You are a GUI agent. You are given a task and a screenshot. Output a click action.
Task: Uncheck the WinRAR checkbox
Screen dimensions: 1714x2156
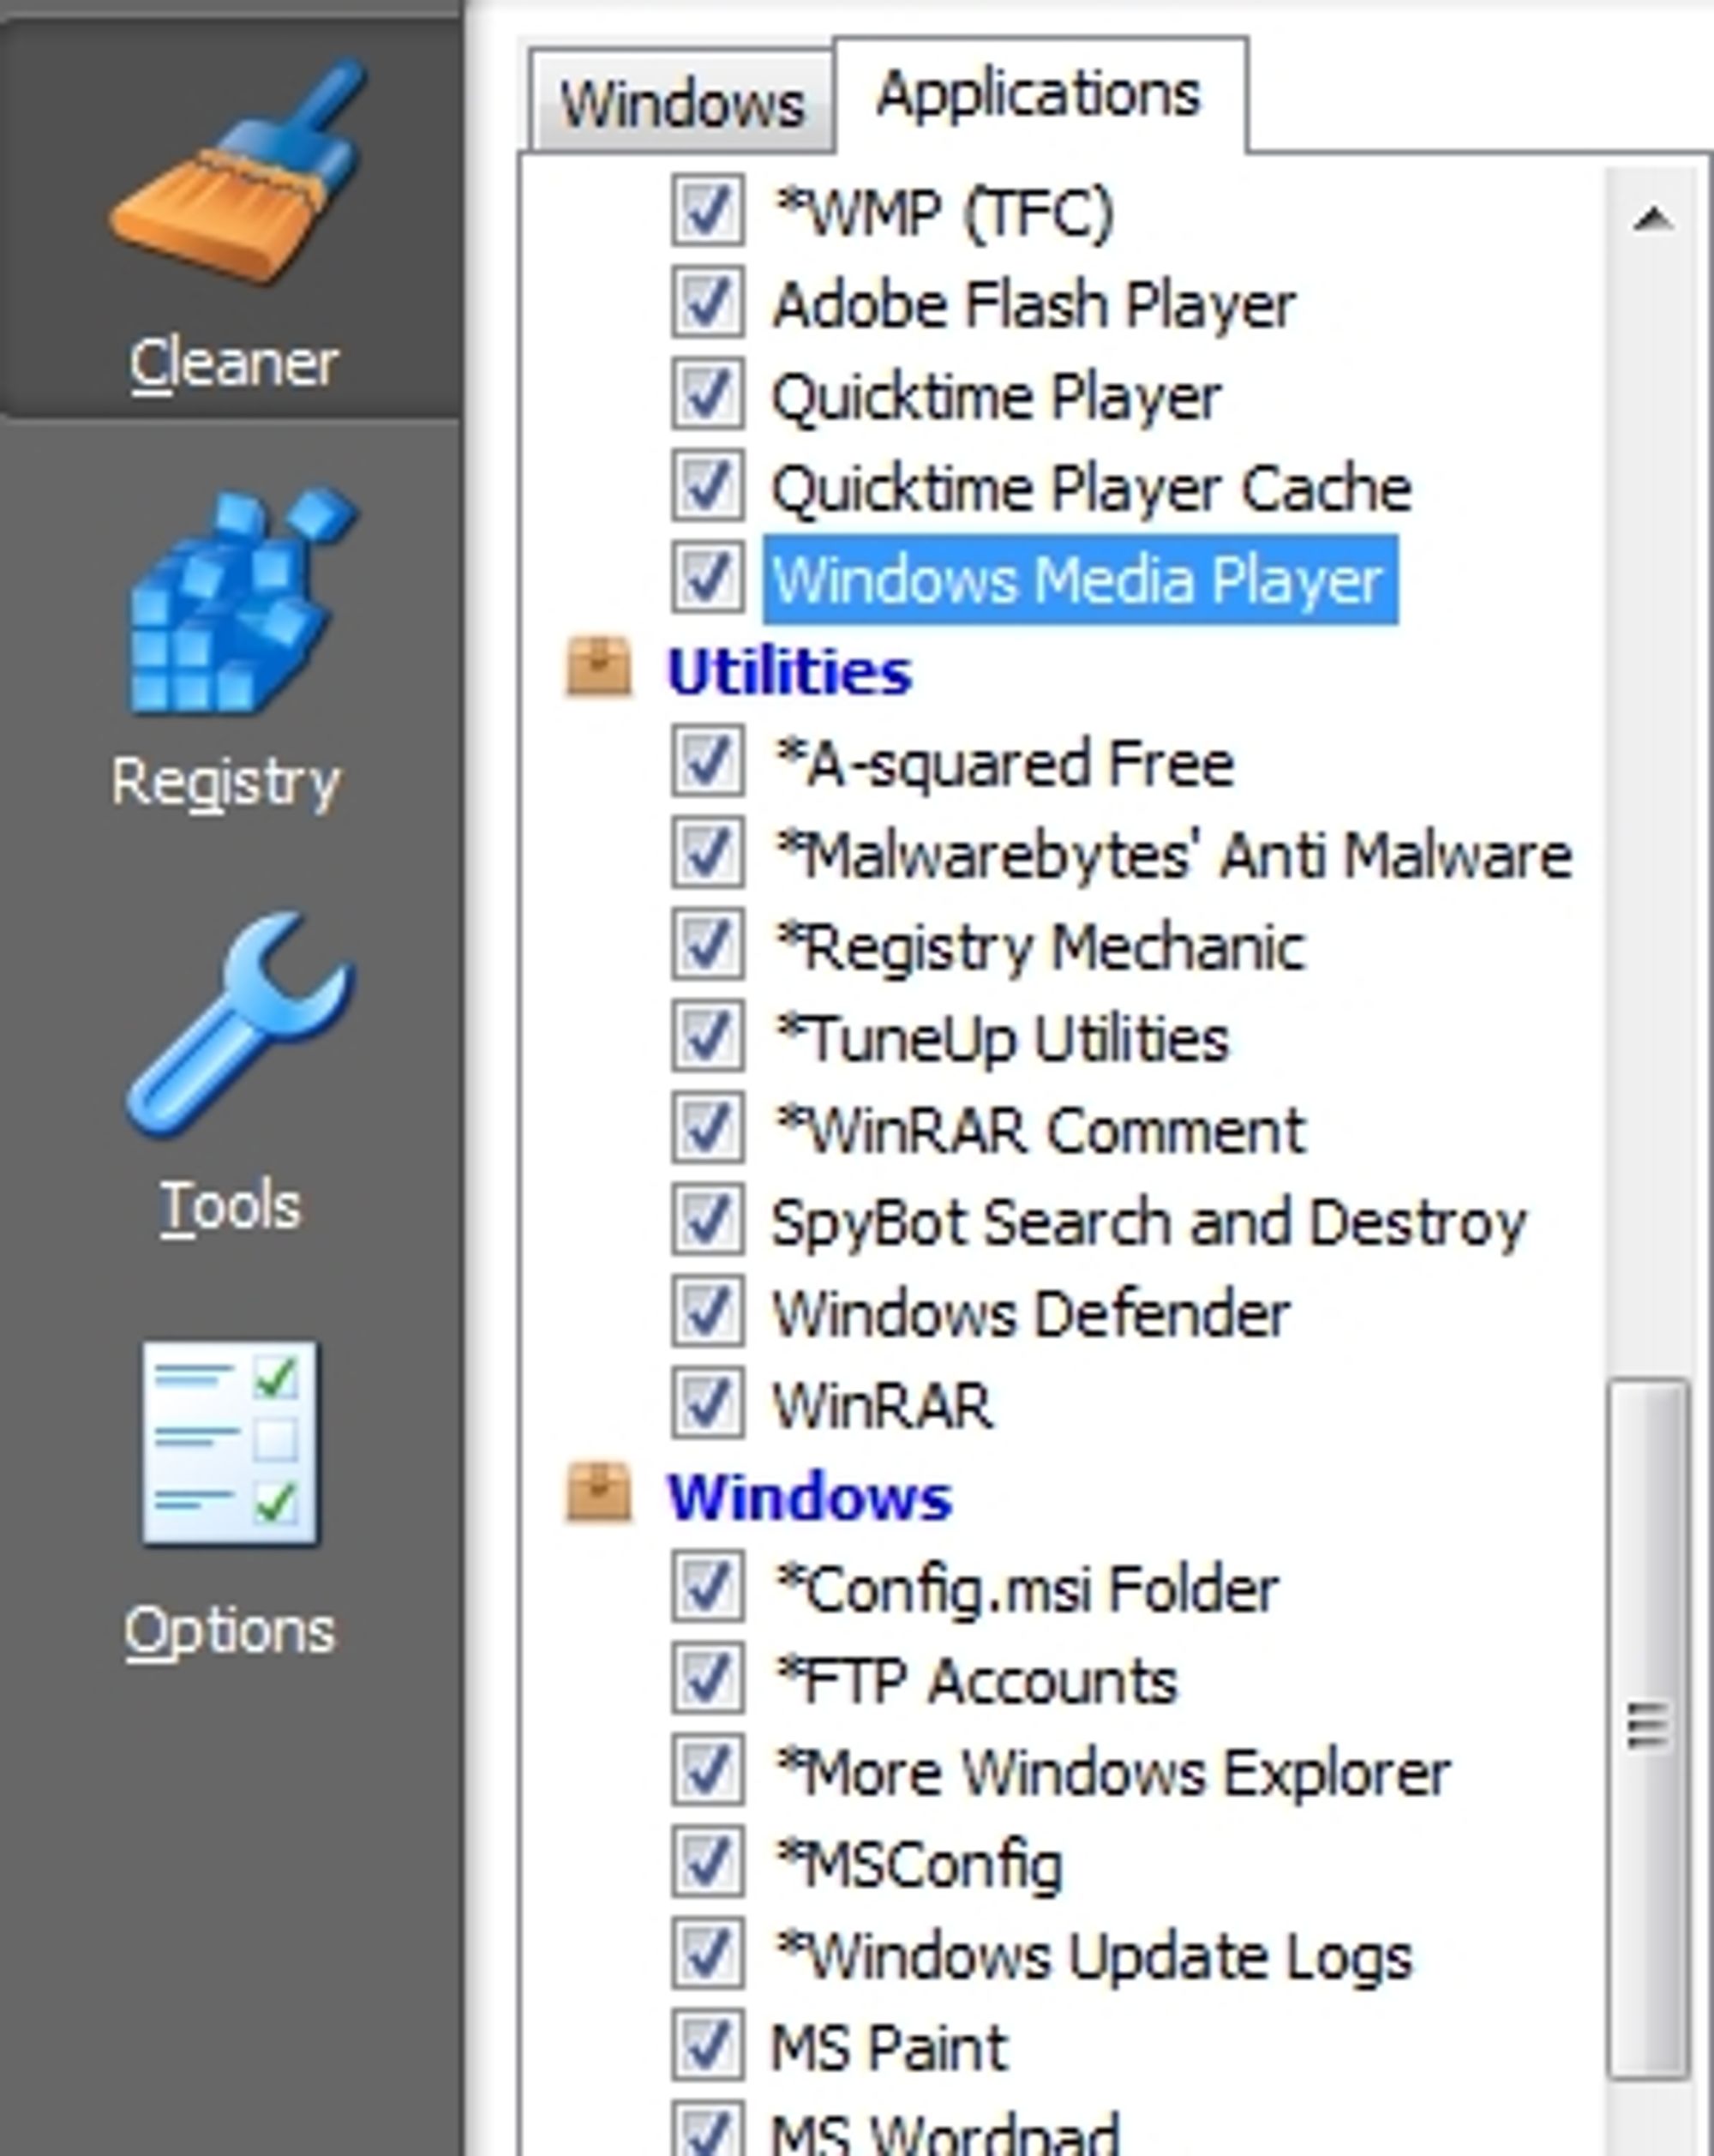tap(708, 1404)
